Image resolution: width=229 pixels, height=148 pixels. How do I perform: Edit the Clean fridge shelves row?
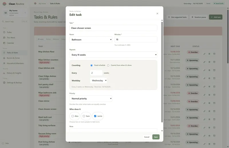tap(204, 78)
